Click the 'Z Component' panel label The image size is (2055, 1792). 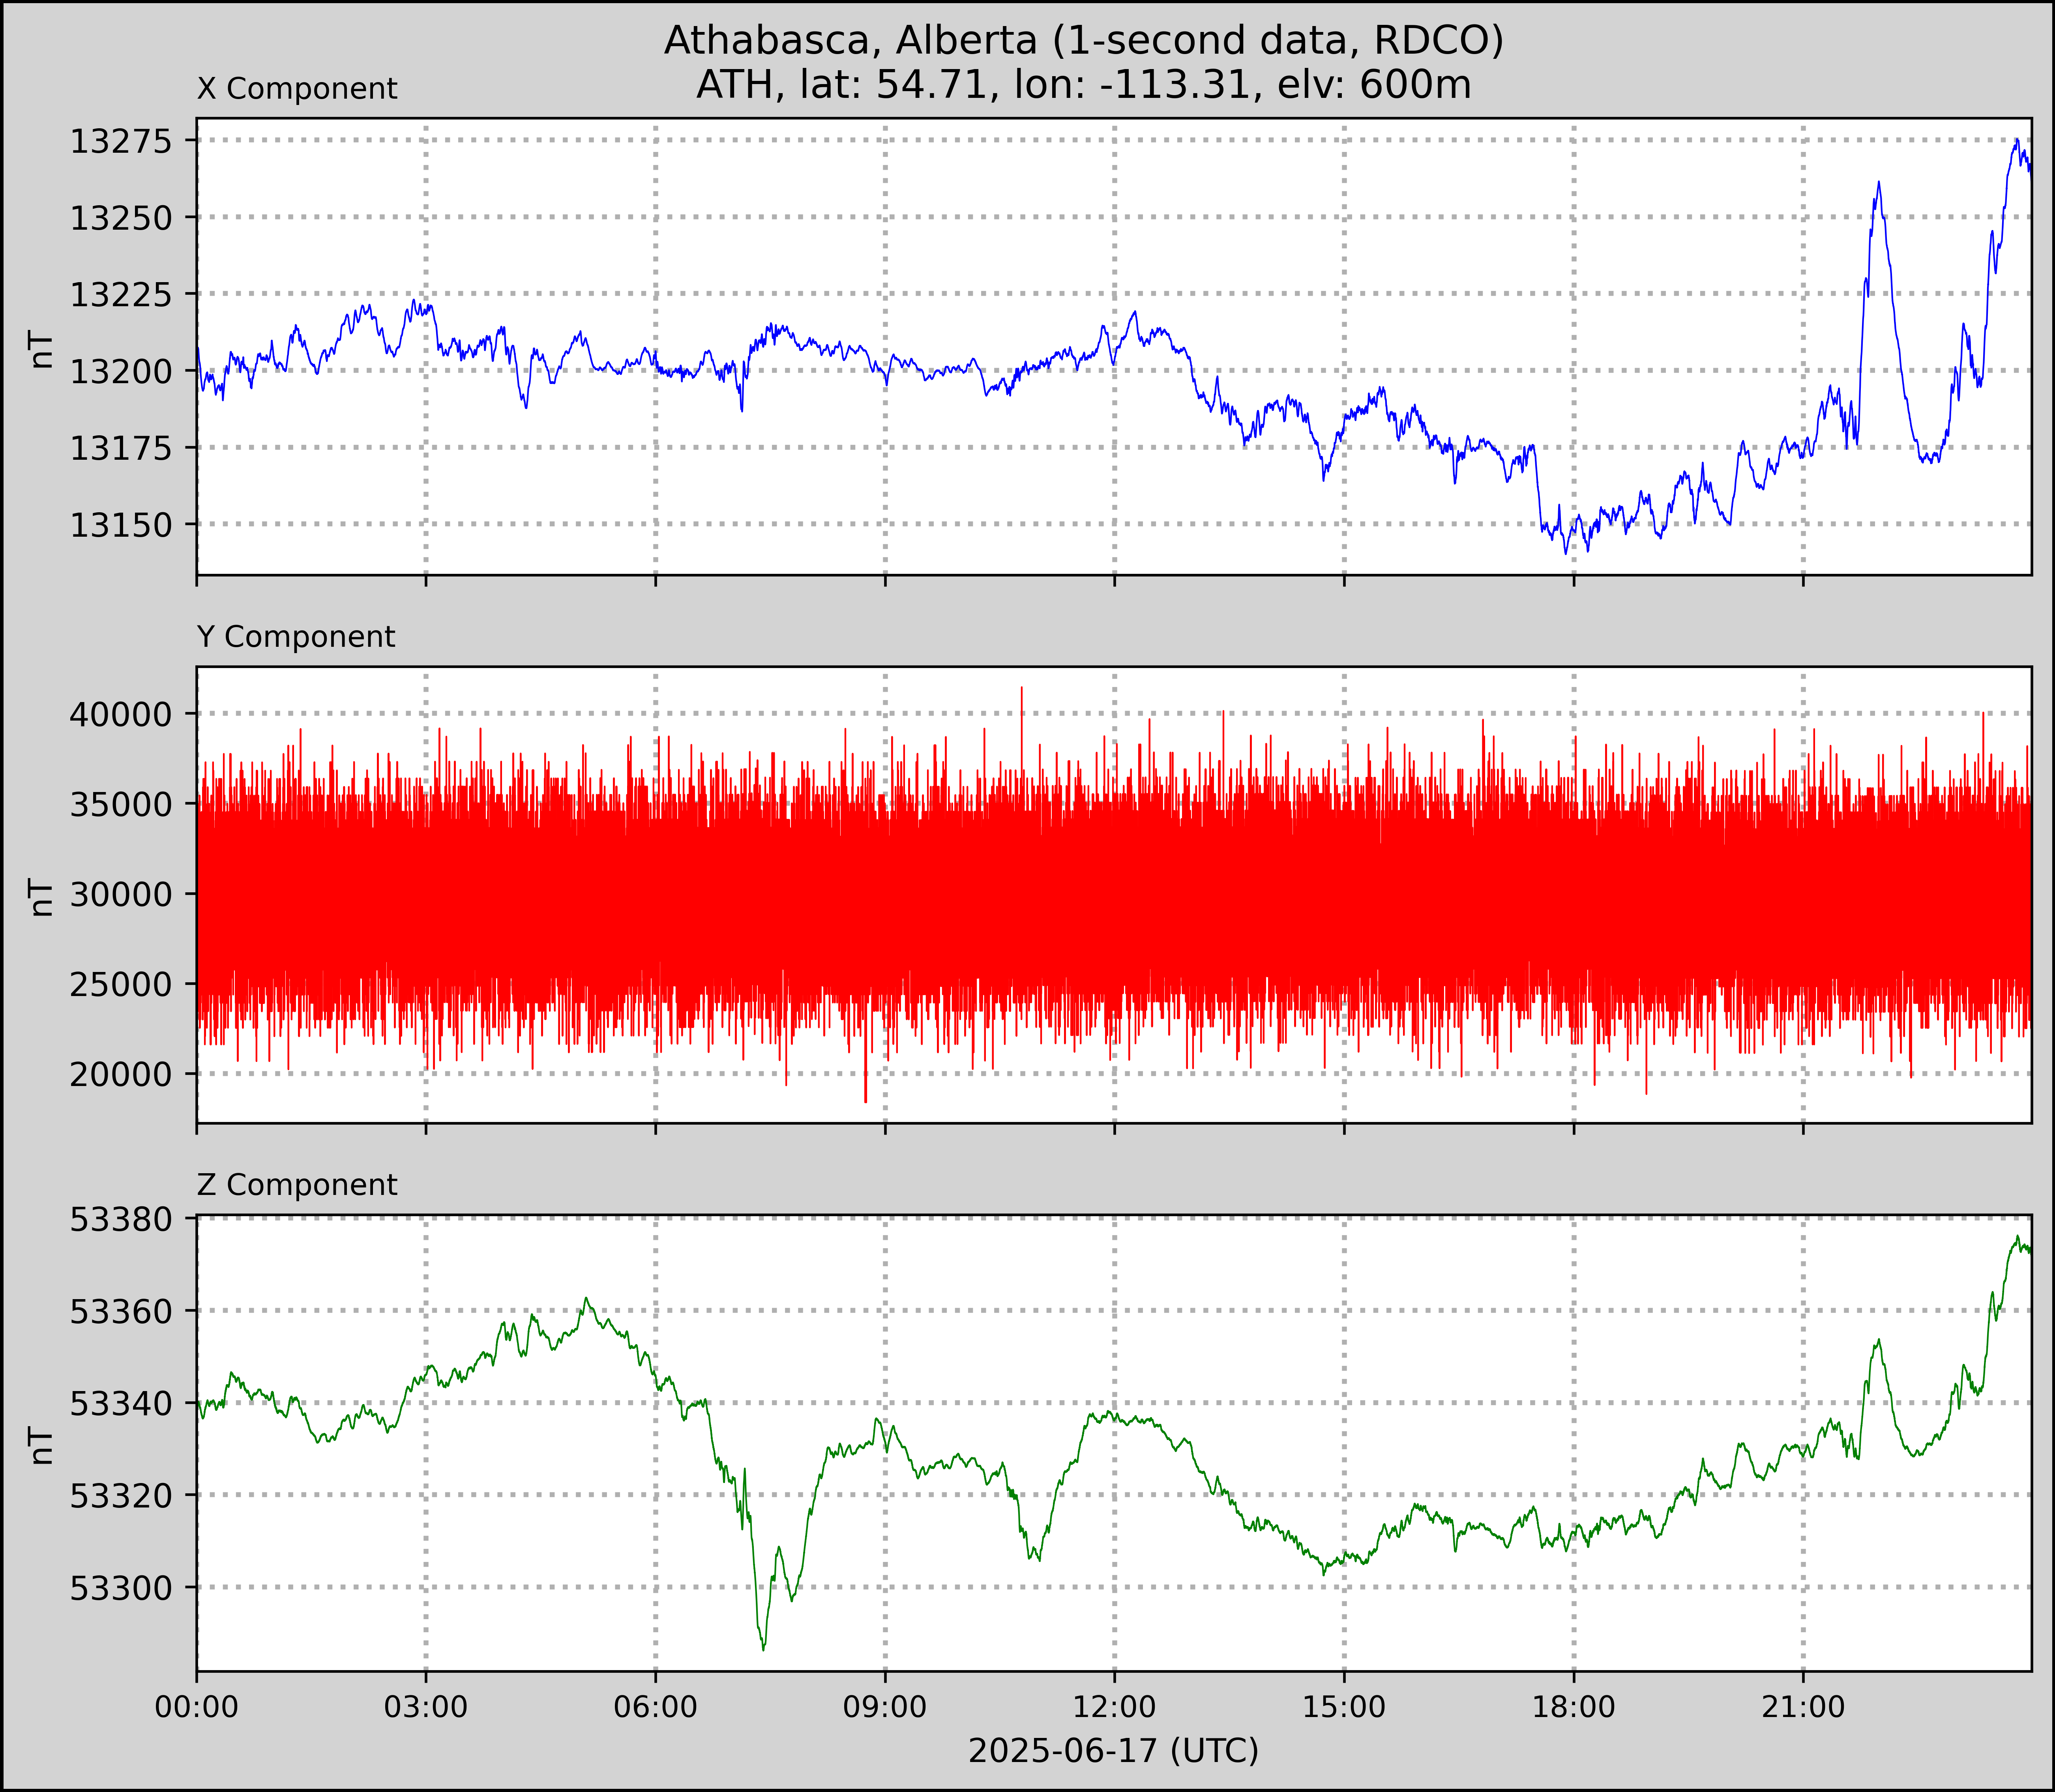[297, 1185]
